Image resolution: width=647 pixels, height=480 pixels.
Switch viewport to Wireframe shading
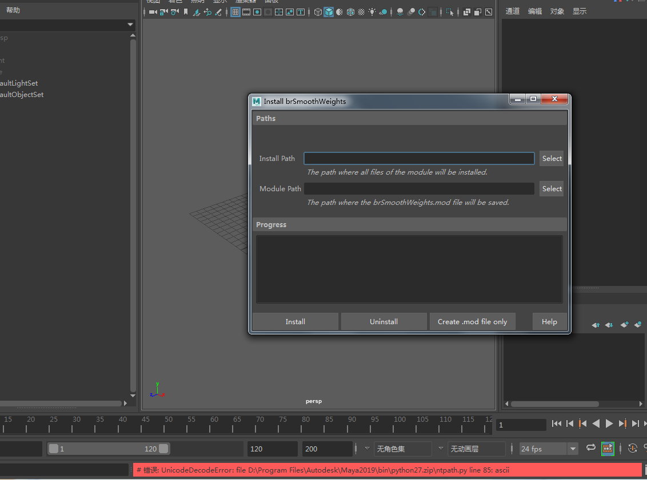[318, 12]
